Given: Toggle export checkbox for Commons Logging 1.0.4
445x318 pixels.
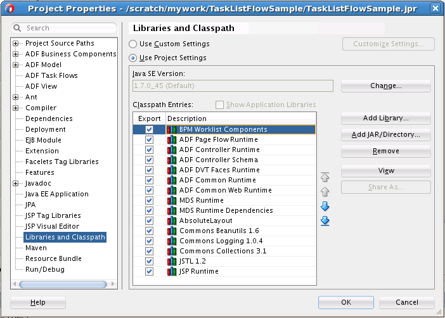Looking at the screenshot, I should [149, 241].
